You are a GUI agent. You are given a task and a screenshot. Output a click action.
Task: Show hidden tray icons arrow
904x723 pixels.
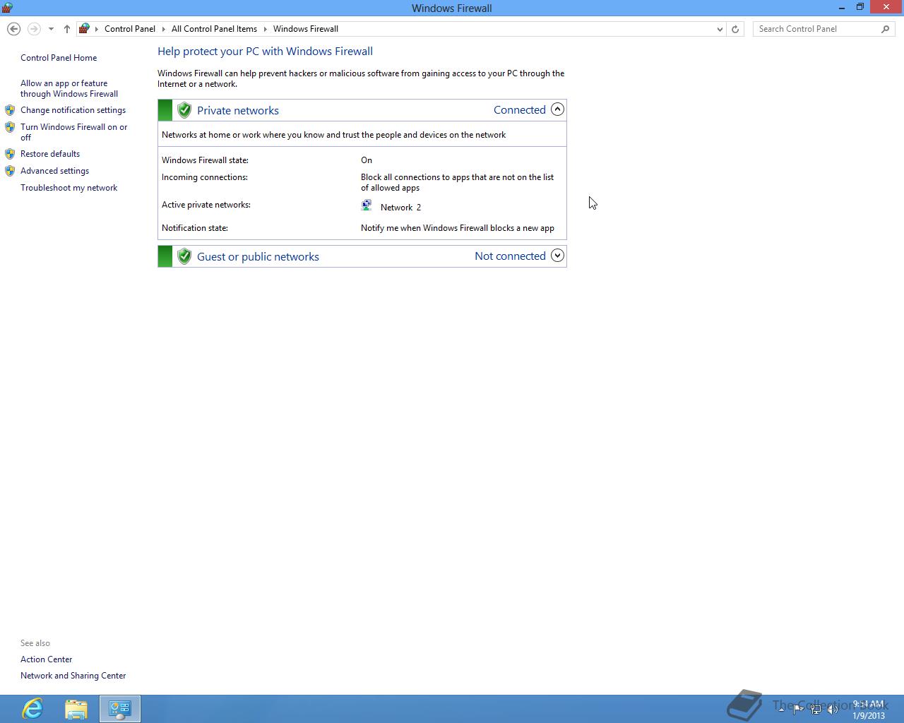tap(781, 709)
